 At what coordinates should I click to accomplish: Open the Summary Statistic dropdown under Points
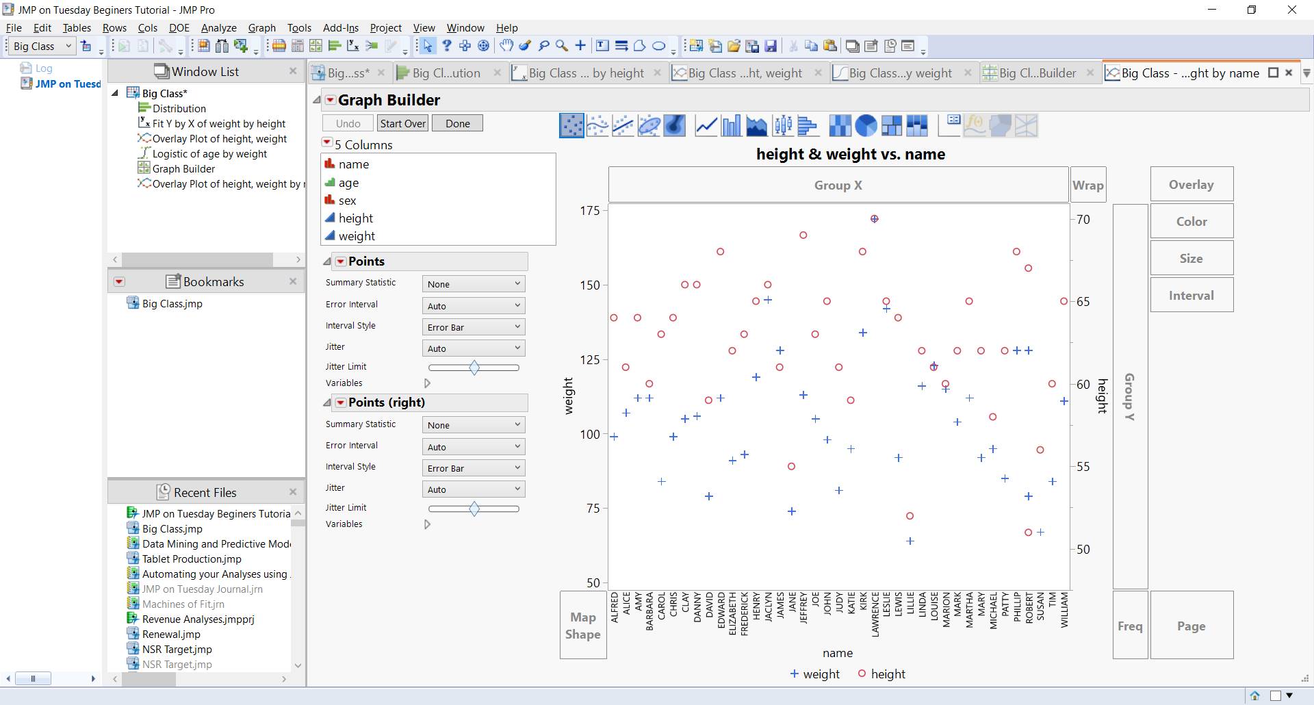click(473, 283)
